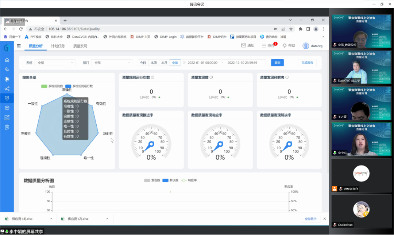Open the cube icon in left sidebar
The height and width of the screenshot is (235, 394).
pos(7,108)
